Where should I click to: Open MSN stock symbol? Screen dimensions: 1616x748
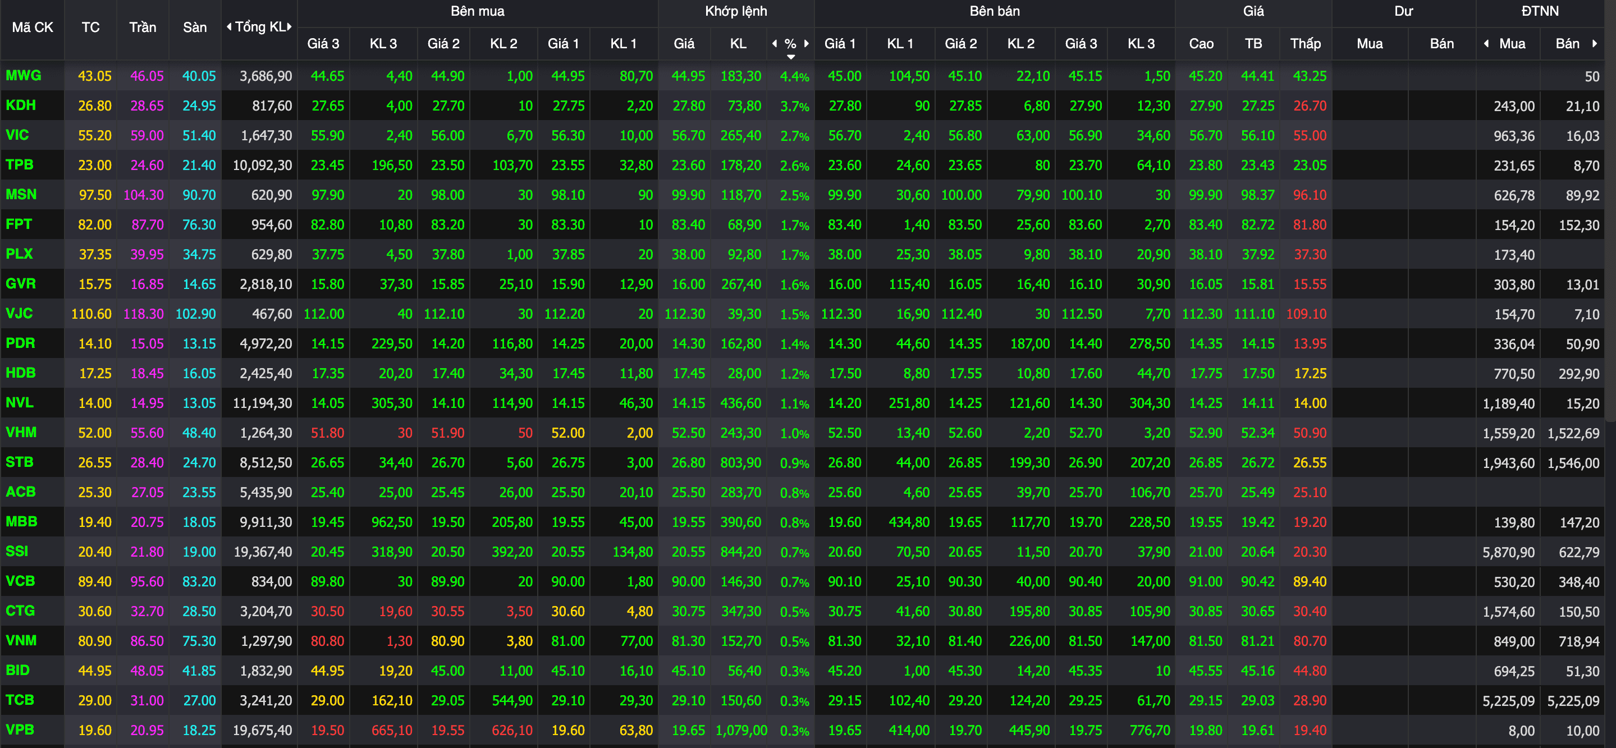tap(21, 194)
